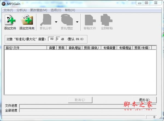Close the MP3Gain window

tap(156, 3)
